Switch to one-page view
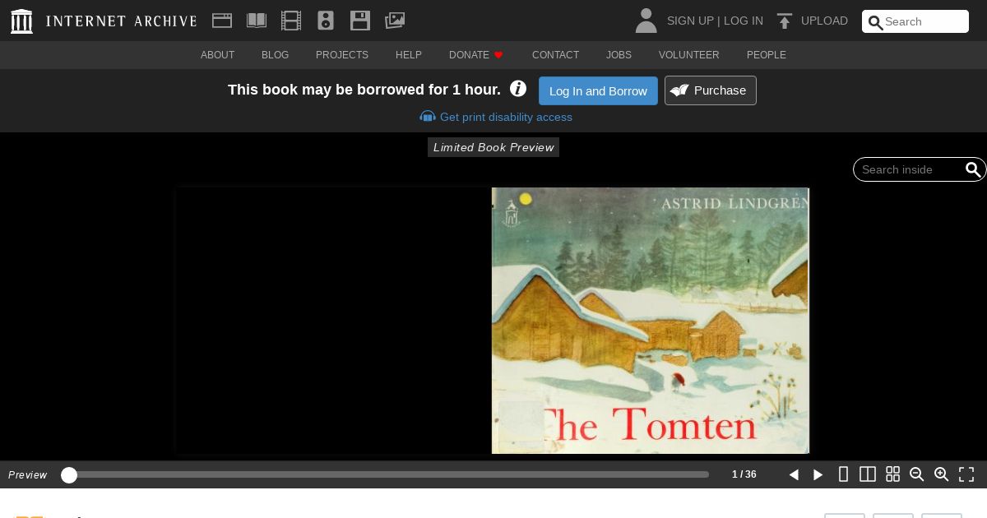The width and height of the screenshot is (987, 518). click(x=843, y=474)
